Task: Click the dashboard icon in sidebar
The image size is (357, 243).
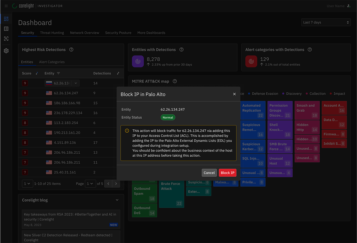Action: coord(6,19)
